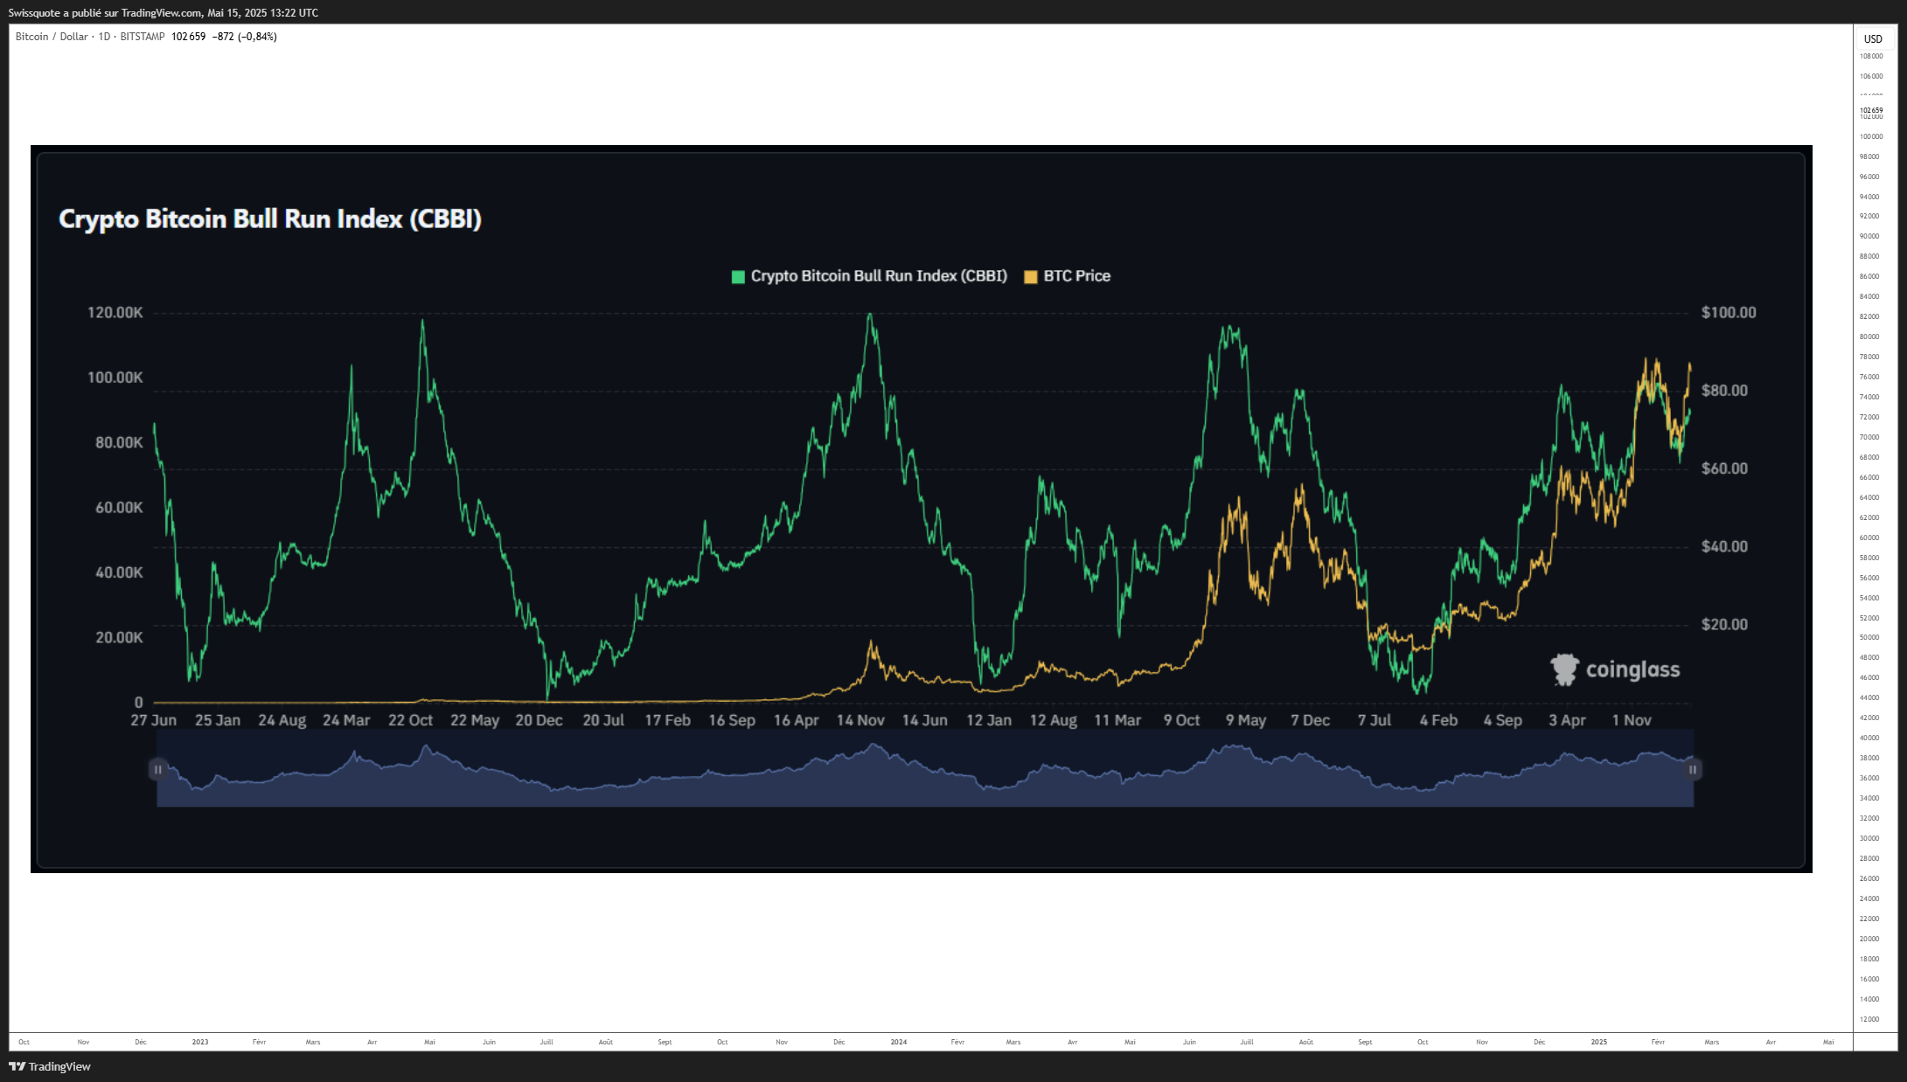
Task: Click the TradingView logo at the bottom left
Action: [50, 1066]
